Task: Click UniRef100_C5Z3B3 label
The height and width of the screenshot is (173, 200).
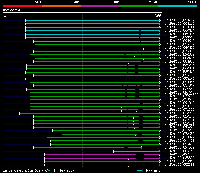Action: click(179, 165)
